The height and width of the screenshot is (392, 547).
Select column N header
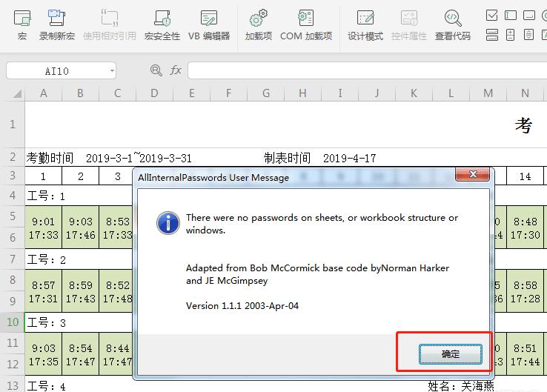(x=525, y=93)
